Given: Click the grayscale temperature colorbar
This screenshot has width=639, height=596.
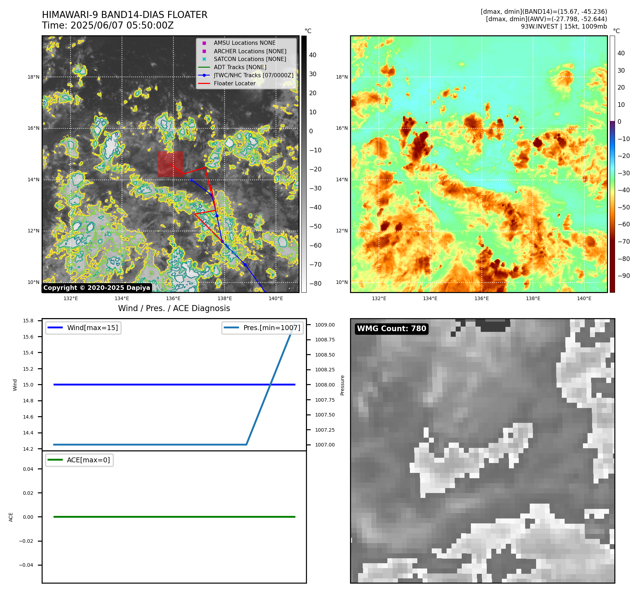Looking at the screenshot, I should [304, 164].
